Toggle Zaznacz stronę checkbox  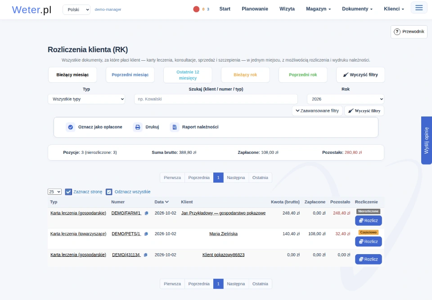tap(68, 192)
